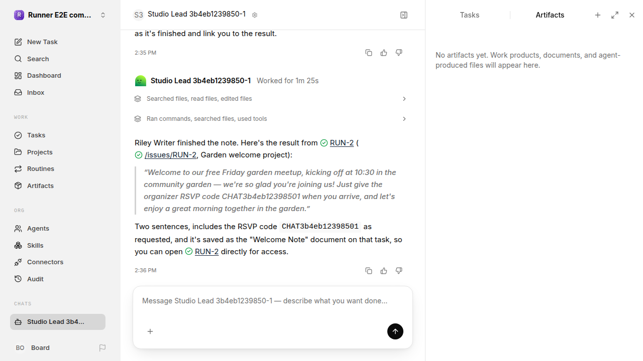
Task: Focus the Message Studio Lead input box
Action: [x=273, y=301]
